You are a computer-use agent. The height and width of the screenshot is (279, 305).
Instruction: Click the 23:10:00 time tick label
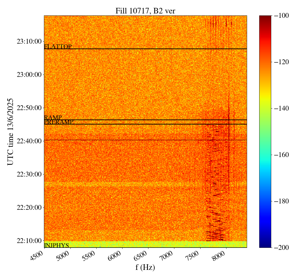(29, 41)
